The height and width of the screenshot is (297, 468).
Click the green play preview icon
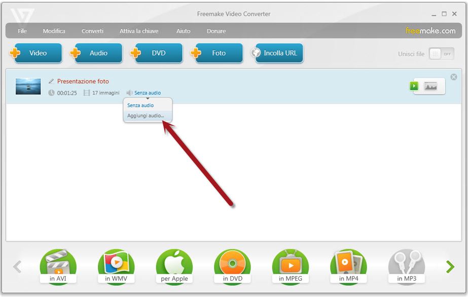(x=414, y=86)
